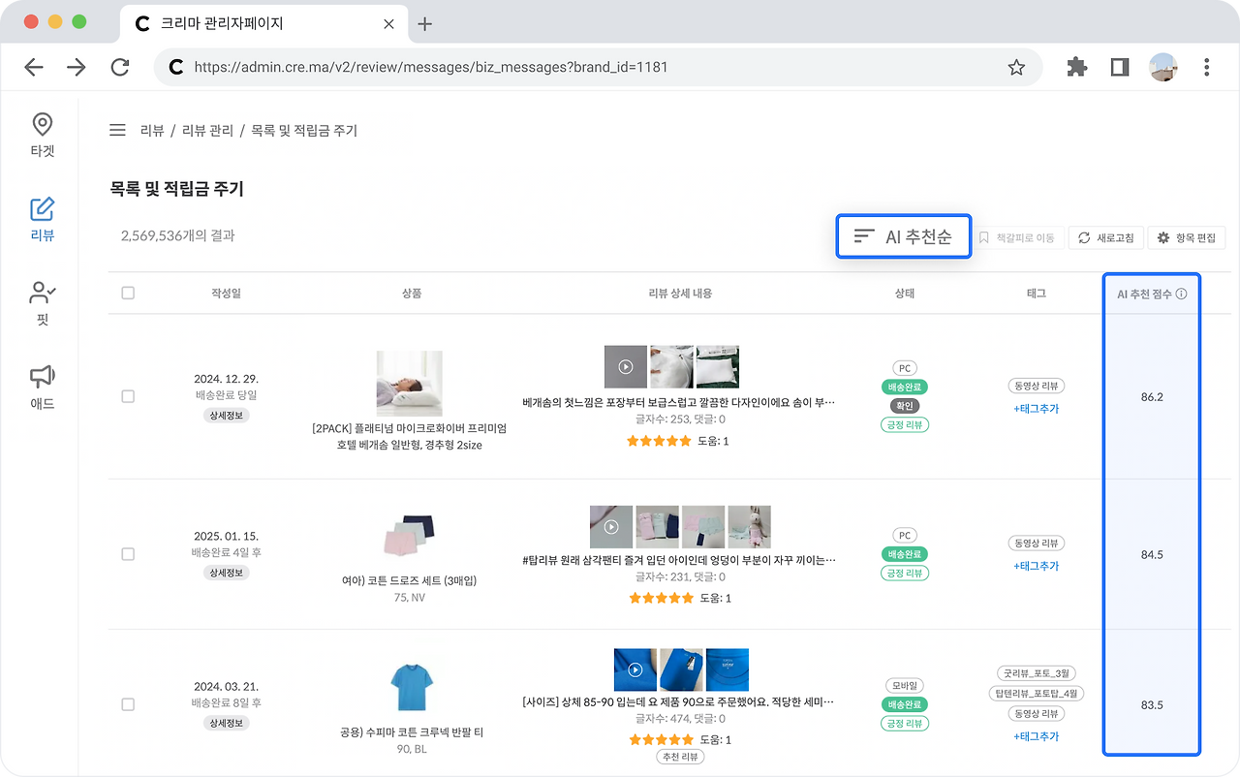Click 리뷰 관리 in the breadcrumb

[x=207, y=130]
